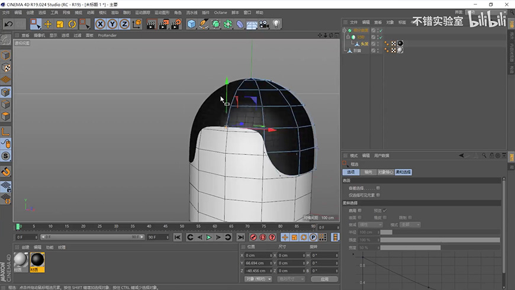
Task: Select Texture mode checkerboard icon in left sidebar
Action: (x=5, y=67)
